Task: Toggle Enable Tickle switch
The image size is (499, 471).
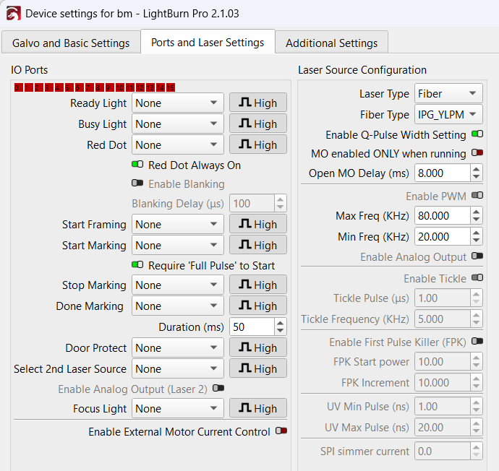Action: [x=477, y=277]
